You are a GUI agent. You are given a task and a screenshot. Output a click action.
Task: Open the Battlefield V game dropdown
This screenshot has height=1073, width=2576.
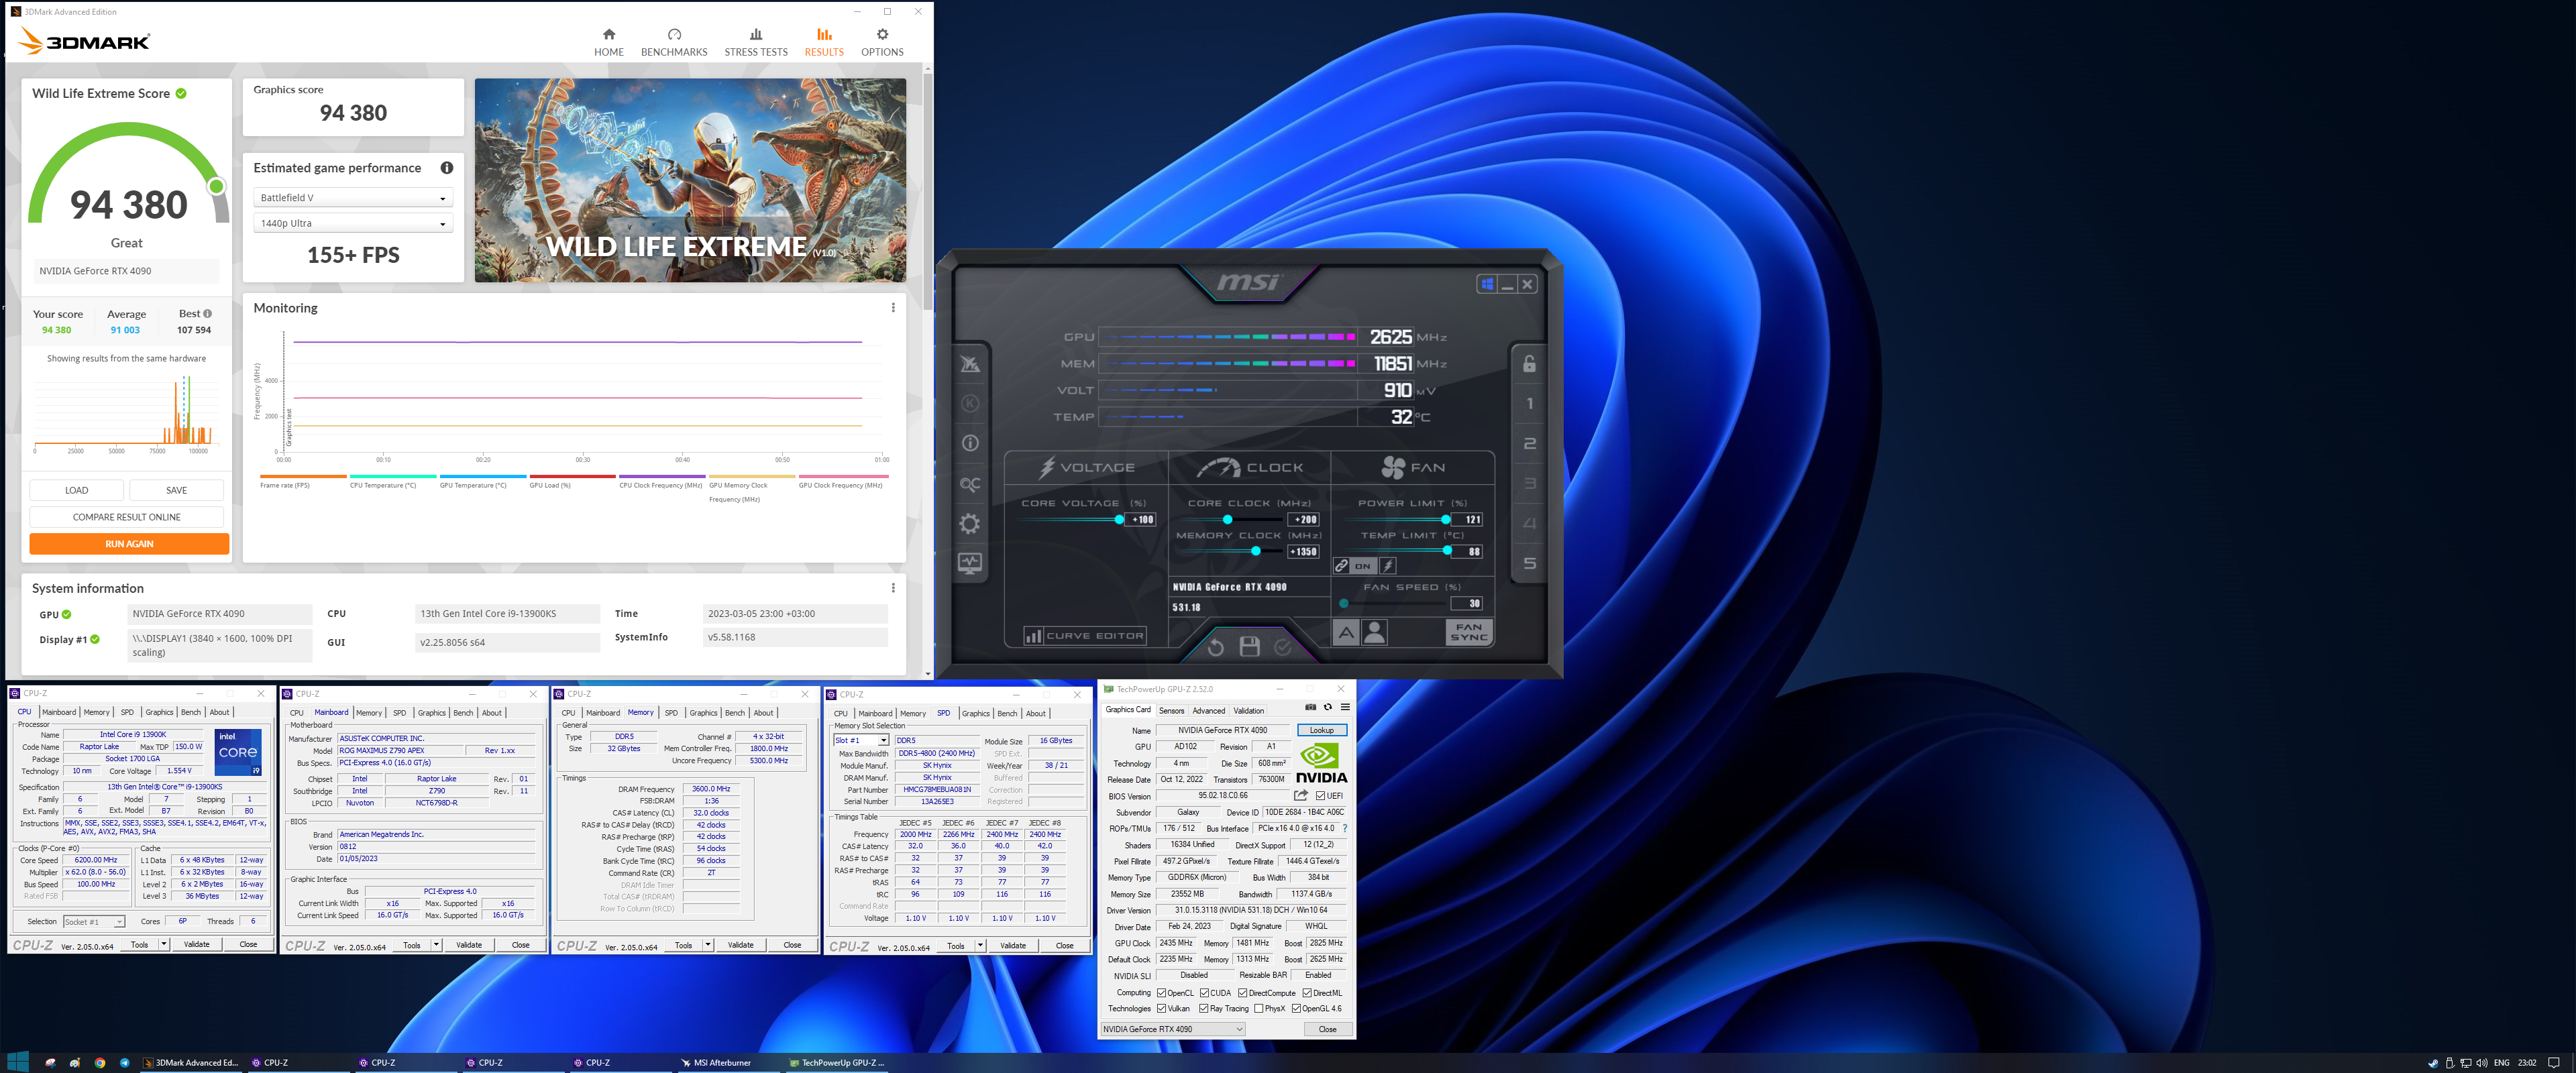[x=353, y=198]
